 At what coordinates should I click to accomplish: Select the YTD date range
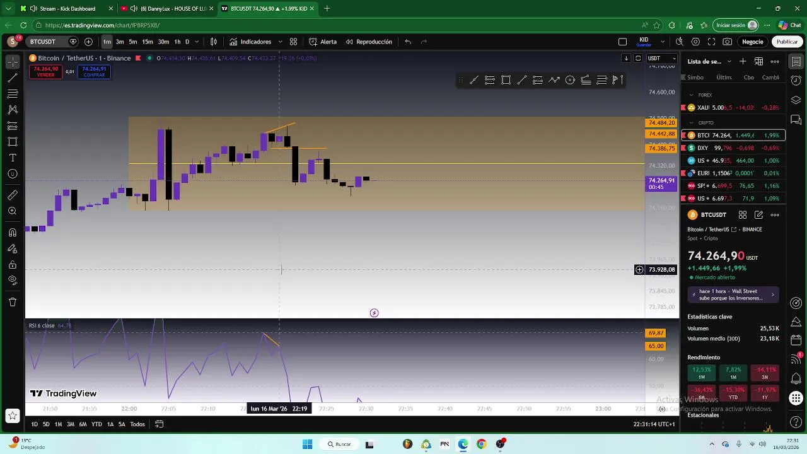pos(96,424)
